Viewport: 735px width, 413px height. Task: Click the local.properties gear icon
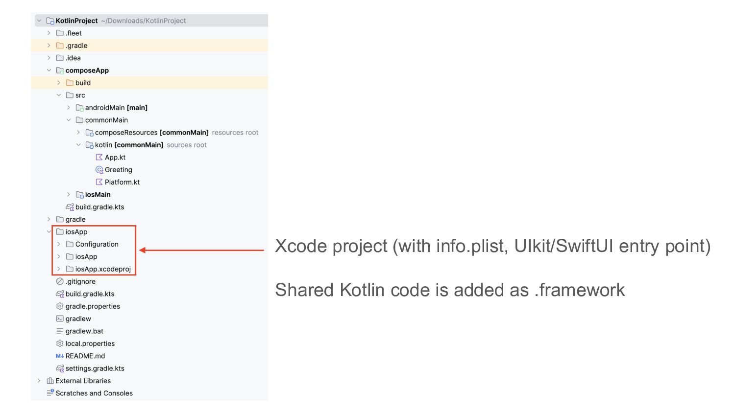coord(60,344)
